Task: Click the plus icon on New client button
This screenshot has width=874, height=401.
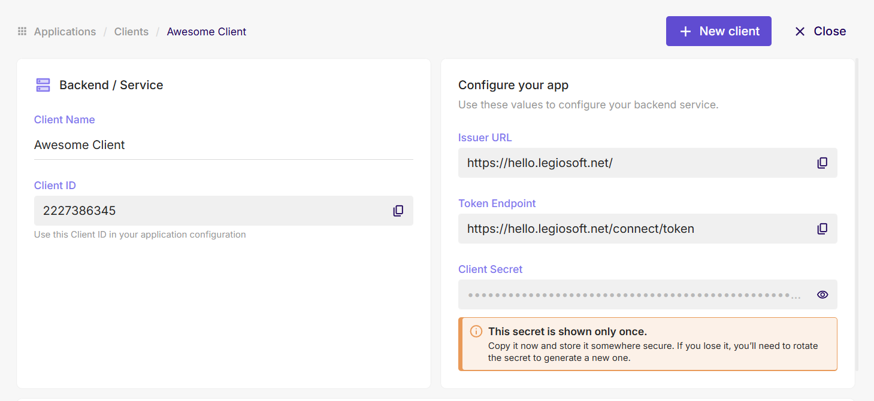Action: [685, 31]
